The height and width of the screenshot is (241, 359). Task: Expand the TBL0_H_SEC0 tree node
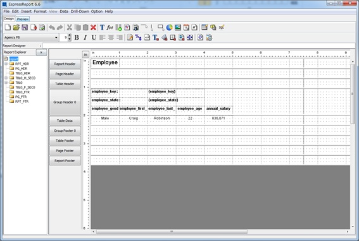[x=6, y=78]
